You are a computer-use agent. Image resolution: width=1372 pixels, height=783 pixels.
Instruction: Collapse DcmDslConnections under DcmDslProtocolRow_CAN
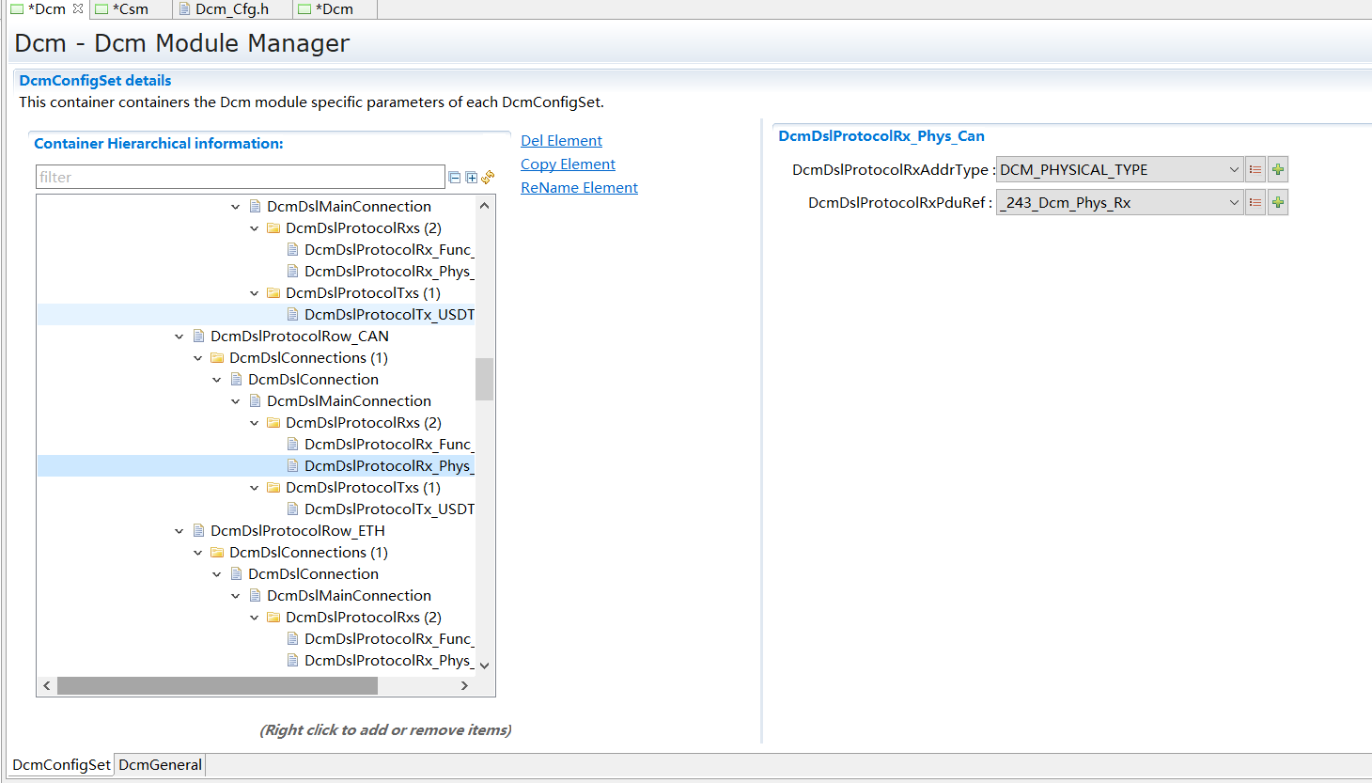click(x=198, y=357)
